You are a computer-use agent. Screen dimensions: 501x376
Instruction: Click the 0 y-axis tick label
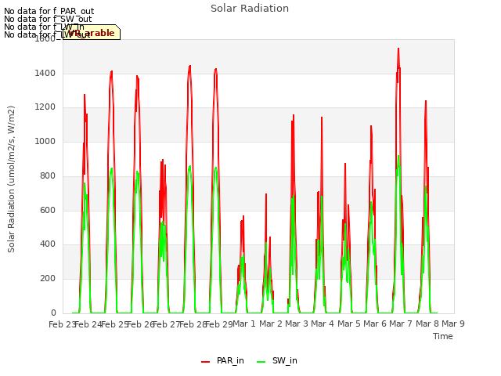click(53, 313)
